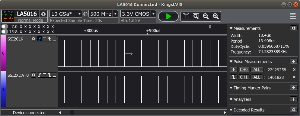Open the 3.3V CMOS threshold dropdown
The image size is (300, 116).
click(153, 14)
